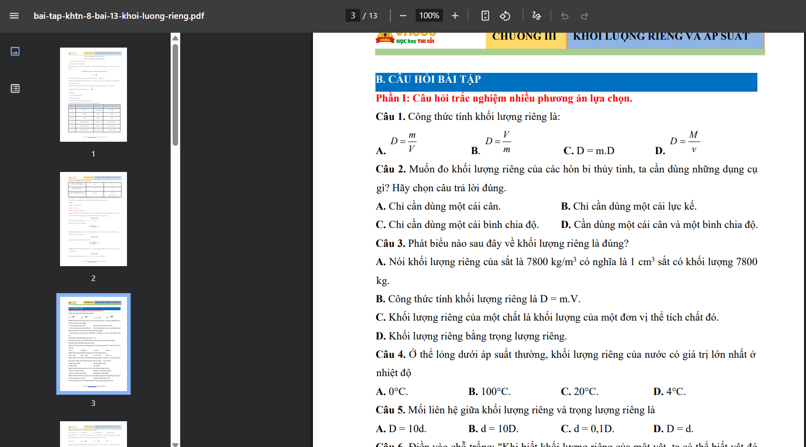Click answer 'B. 100°C.' in Câu 4
The height and width of the screenshot is (447, 806).
click(x=490, y=391)
